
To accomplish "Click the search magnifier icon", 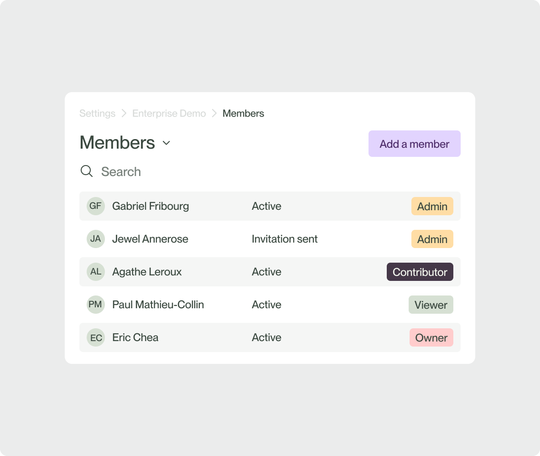I will pyautogui.click(x=87, y=171).
